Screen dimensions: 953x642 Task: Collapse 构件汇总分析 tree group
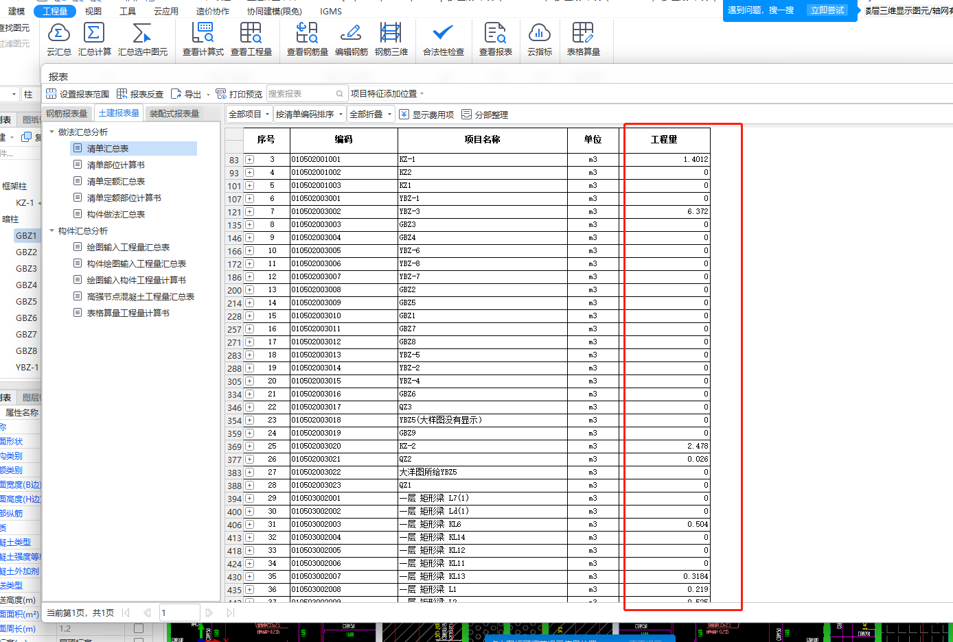(51, 230)
